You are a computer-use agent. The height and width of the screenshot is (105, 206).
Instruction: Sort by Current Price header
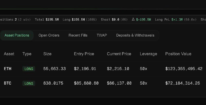click(119, 54)
